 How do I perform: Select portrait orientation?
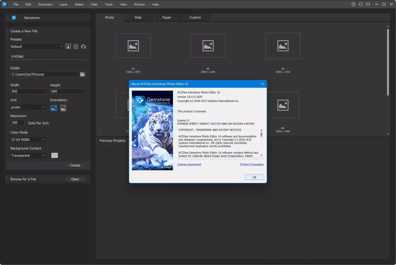pos(63,108)
